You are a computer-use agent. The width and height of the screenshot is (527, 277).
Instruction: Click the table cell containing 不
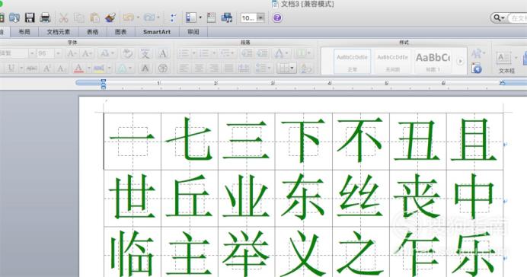pos(361,141)
